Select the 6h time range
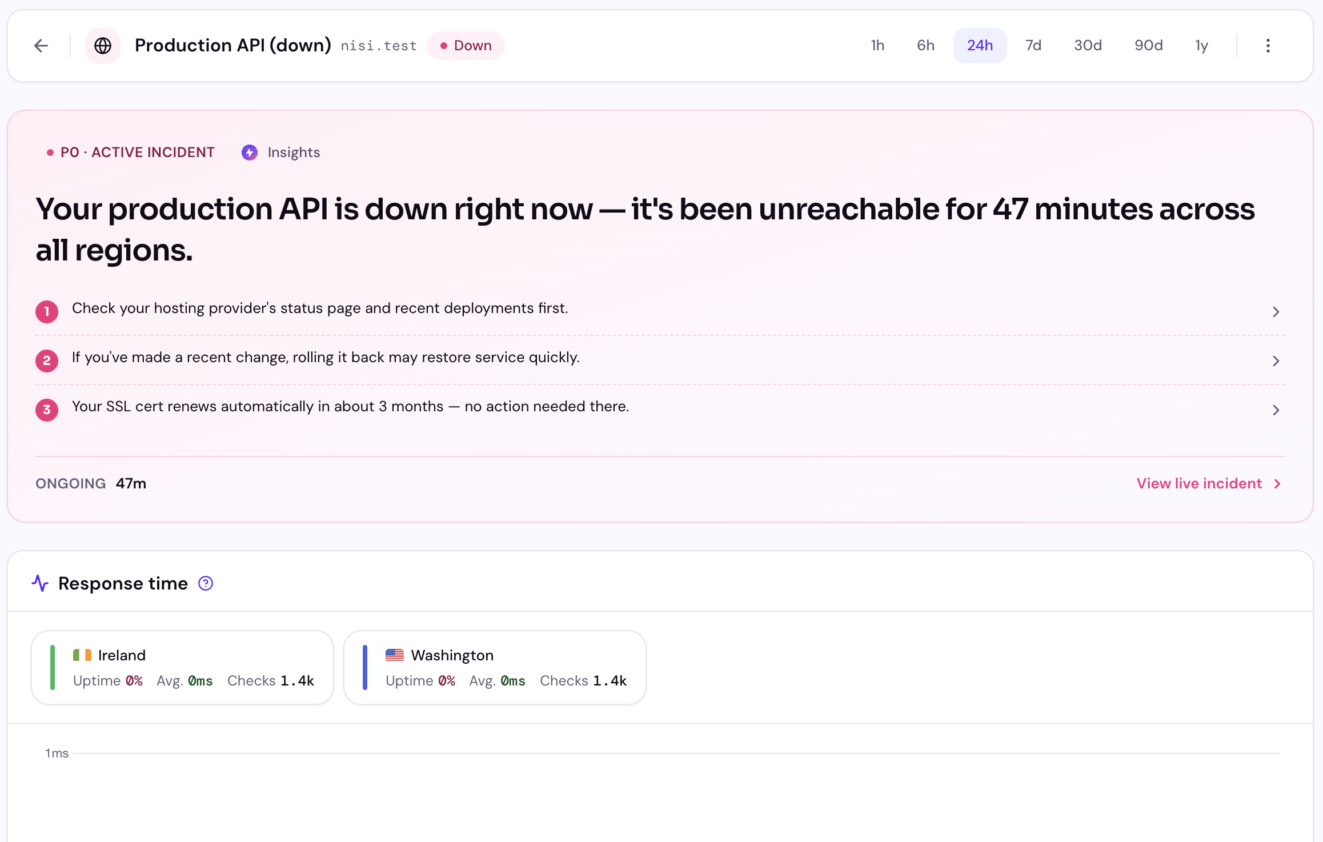Image resolution: width=1323 pixels, height=842 pixels. [925, 46]
